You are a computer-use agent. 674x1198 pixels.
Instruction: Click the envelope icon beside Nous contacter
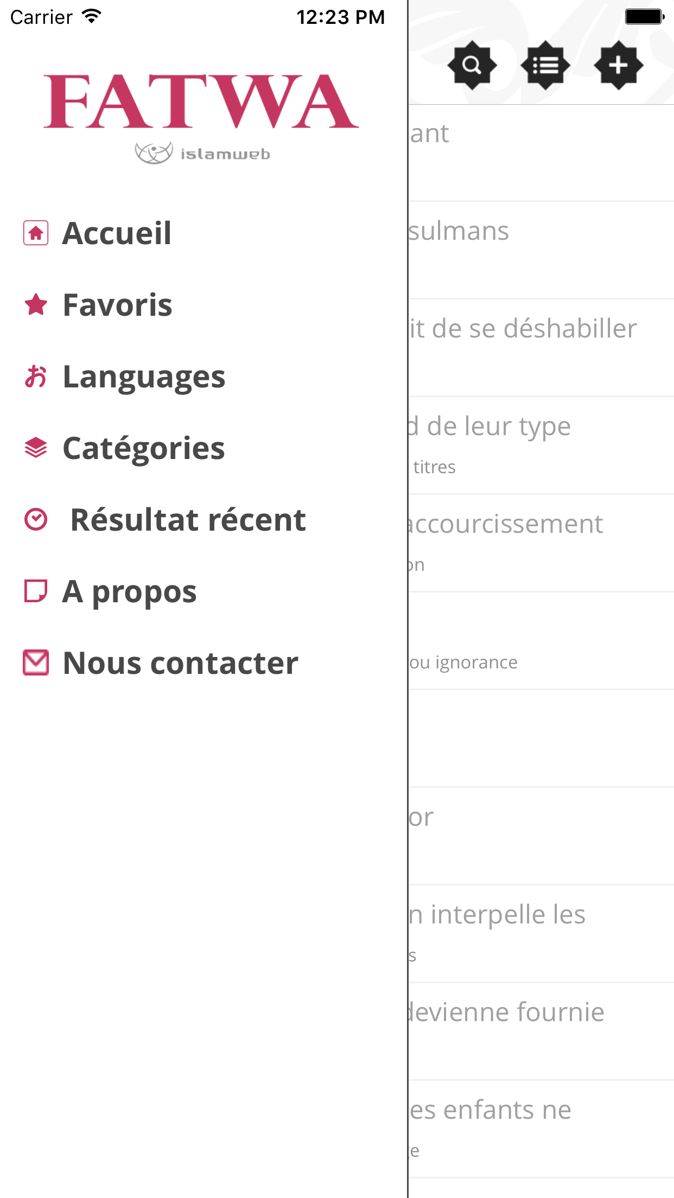pos(36,663)
